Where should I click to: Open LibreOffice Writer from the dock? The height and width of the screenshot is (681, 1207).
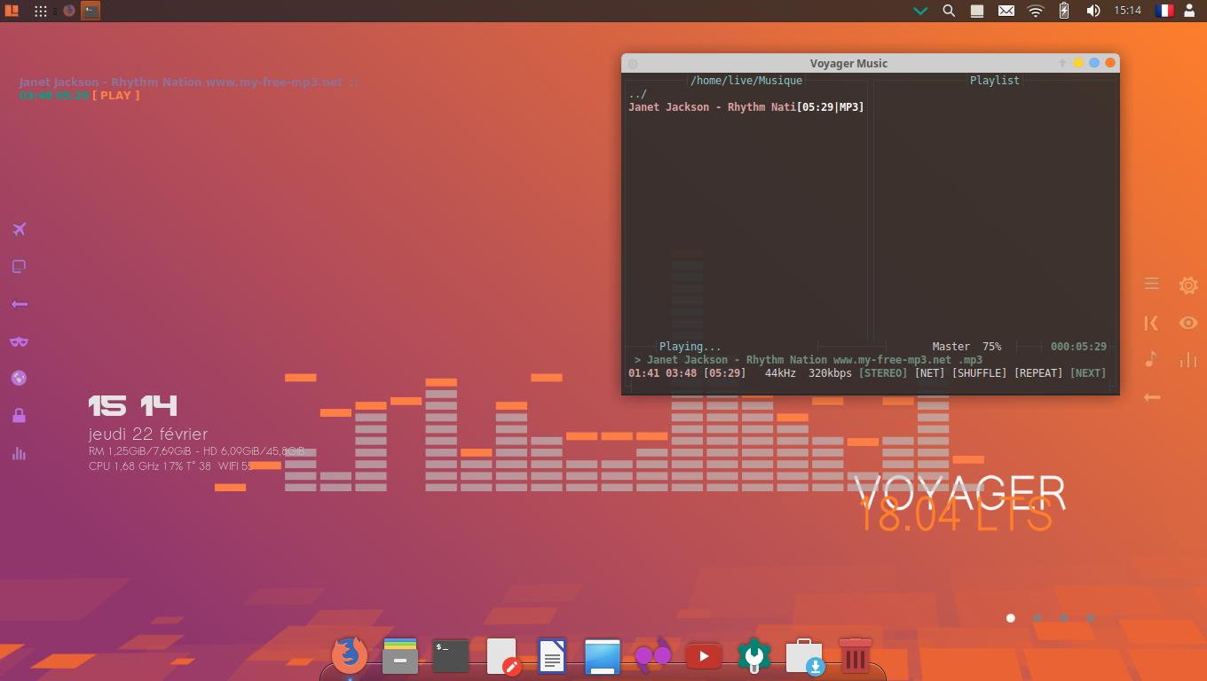(552, 657)
